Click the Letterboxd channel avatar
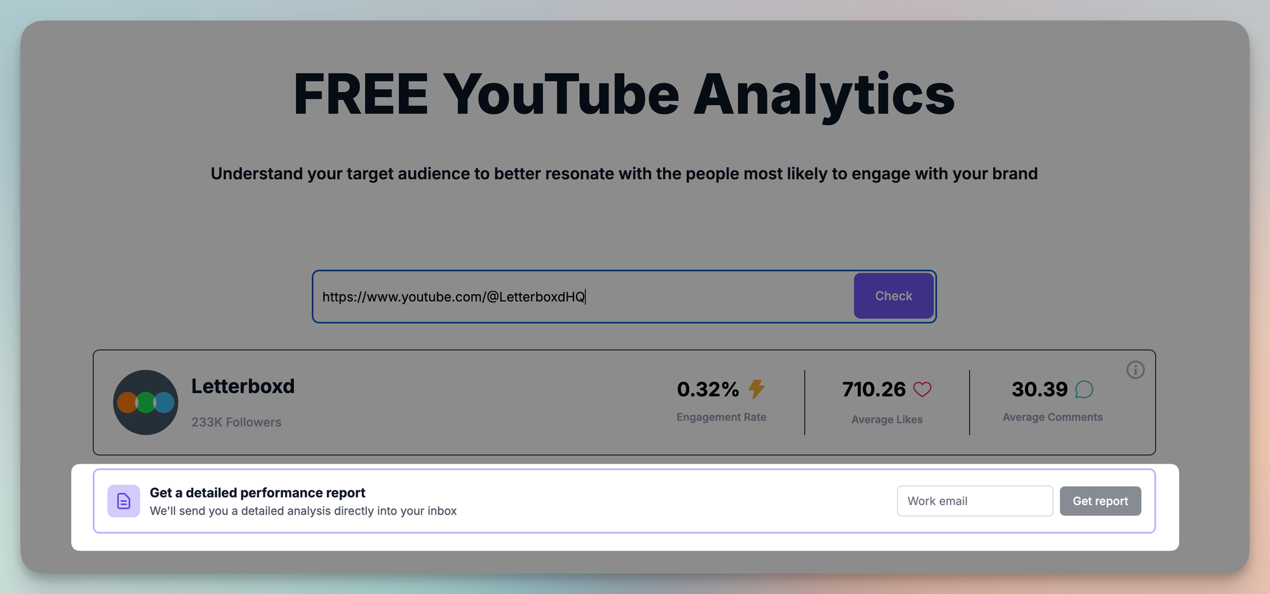This screenshot has height=594, width=1270. coord(145,402)
